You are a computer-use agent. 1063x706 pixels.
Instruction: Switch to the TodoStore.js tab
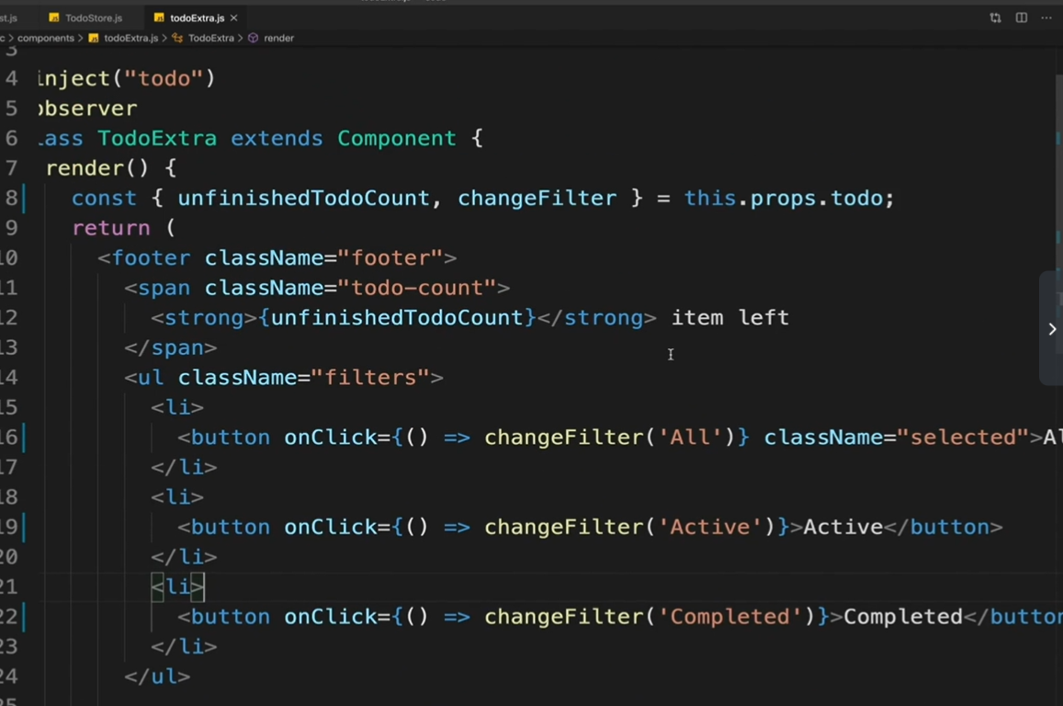[x=85, y=17]
